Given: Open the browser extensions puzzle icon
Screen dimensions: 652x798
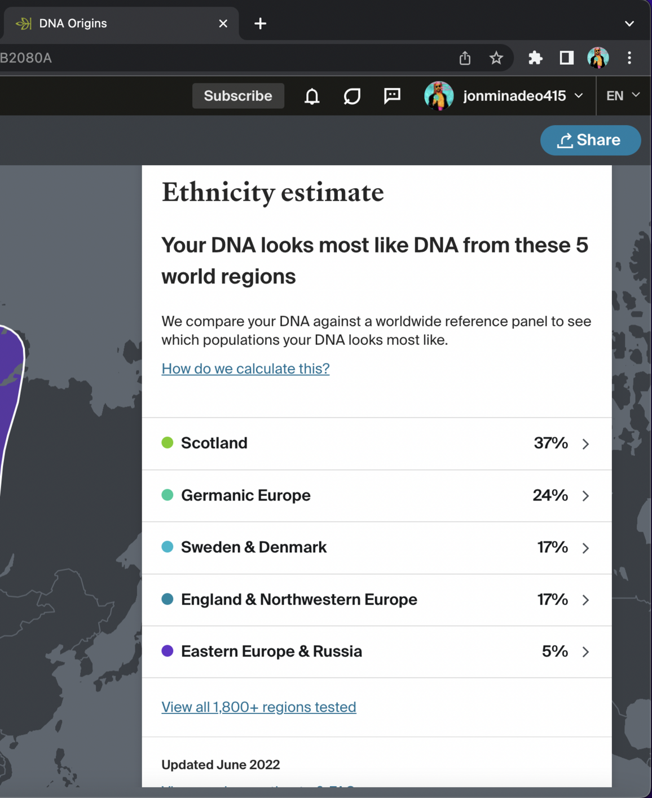Looking at the screenshot, I should [x=535, y=57].
